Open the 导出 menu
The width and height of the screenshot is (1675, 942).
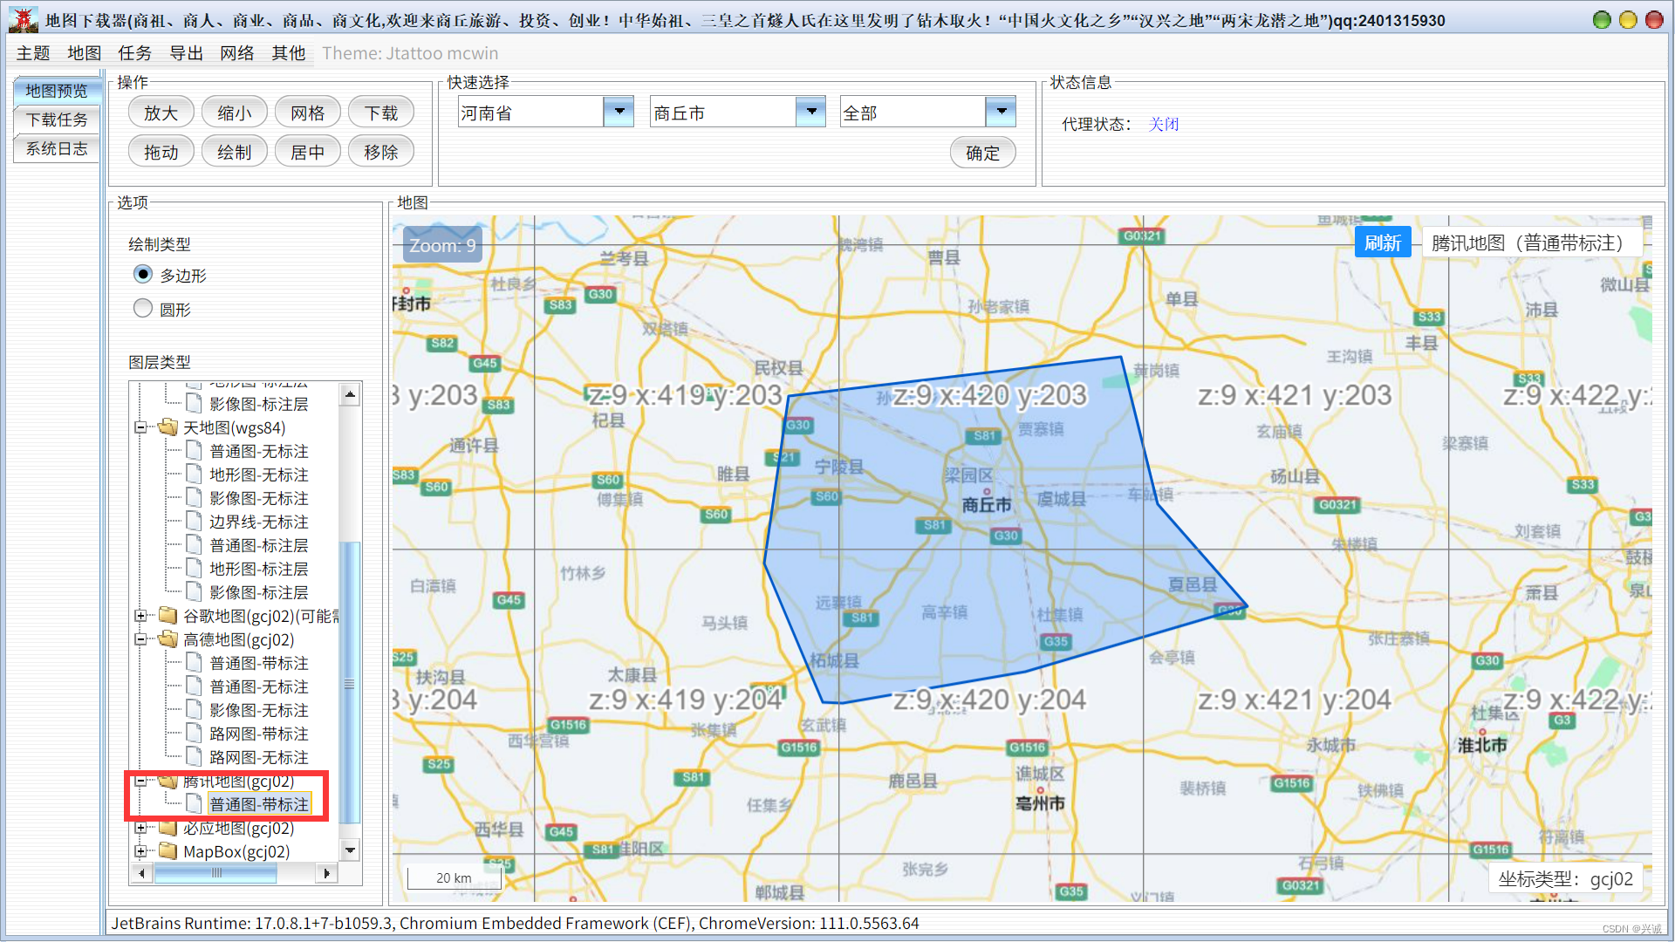[186, 53]
